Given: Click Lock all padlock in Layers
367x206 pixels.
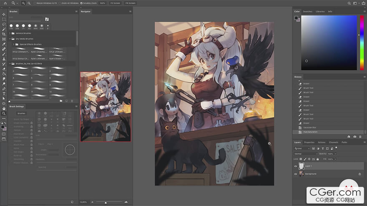Looking at the screenshot, I should 318,159.
